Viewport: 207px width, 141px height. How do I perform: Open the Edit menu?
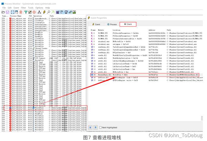coord(10,8)
